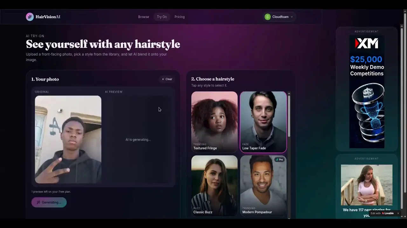407x228 pixels.
Task: Click the original uploaded photo
Action: [x=68, y=139]
